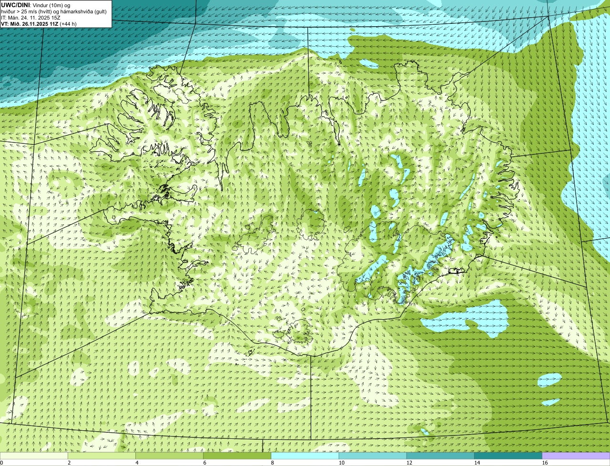Click the legend tick label "6"
Screen dimensions: 610x466
[x=204, y=463]
